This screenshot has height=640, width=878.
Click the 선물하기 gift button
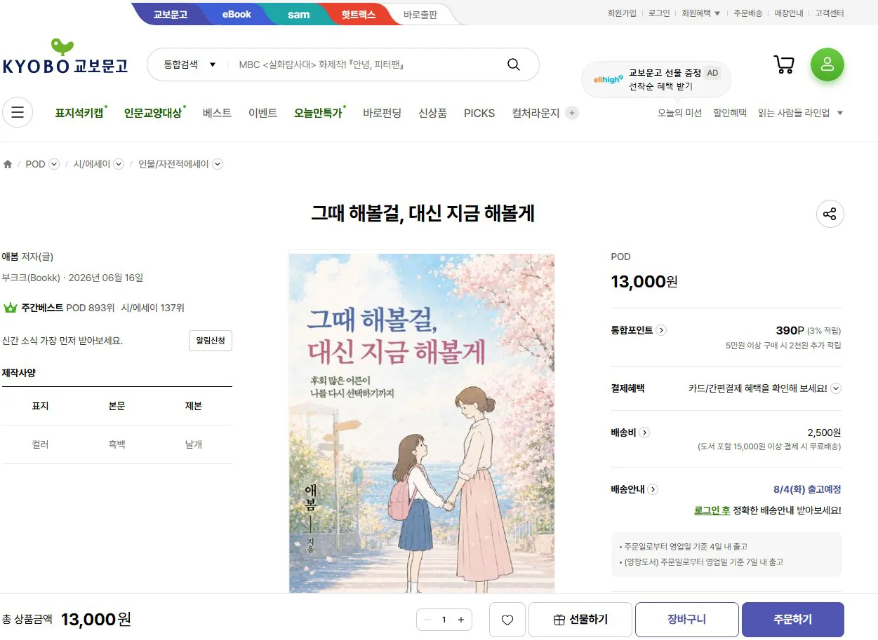[x=580, y=620]
